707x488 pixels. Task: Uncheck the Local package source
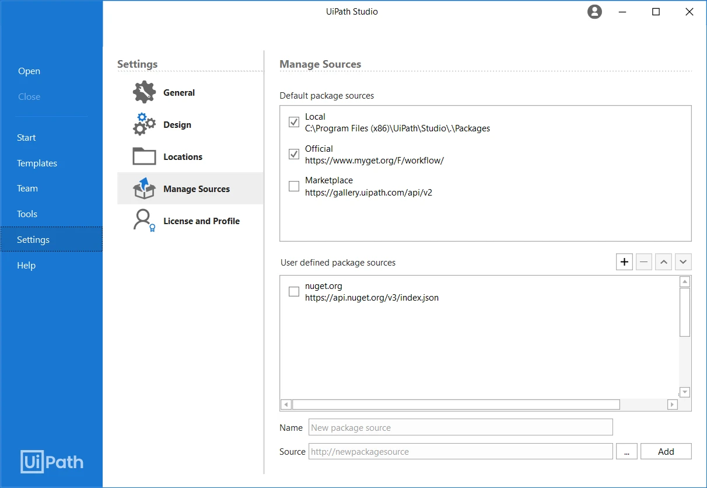(294, 123)
